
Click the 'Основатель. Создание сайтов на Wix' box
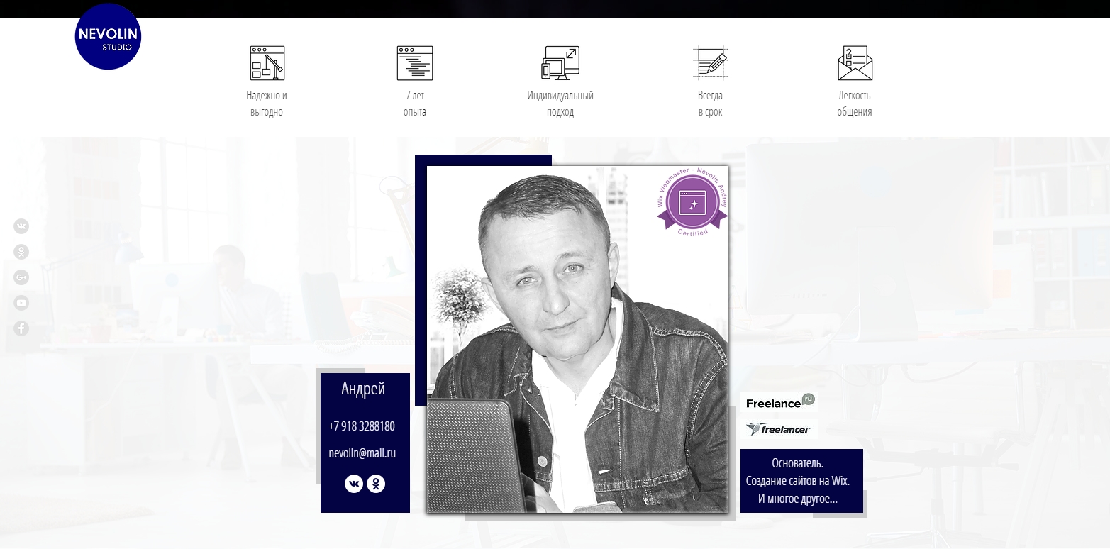click(801, 481)
